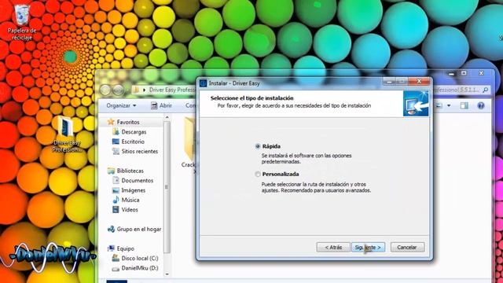The width and height of the screenshot is (503, 283).
Task: Open DanielMku (D:) drive
Action: click(x=140, y=268)
